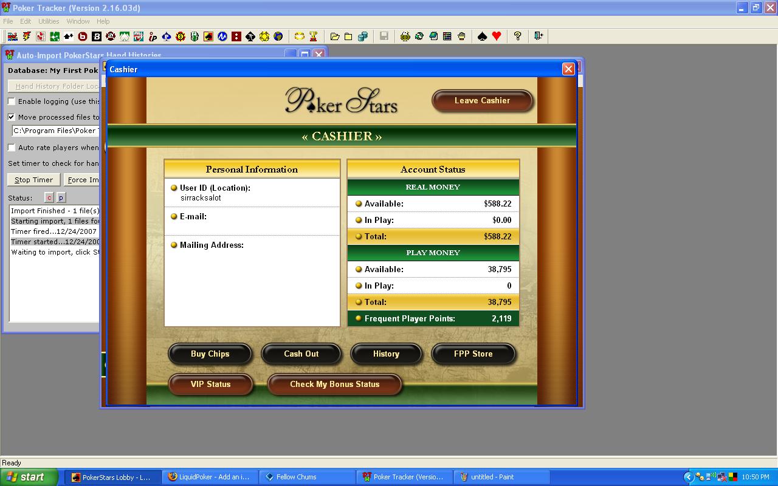Image resolution: width=778 pixels, height=486 pixels.
Task: Click the Hand History Folder Location button
Action: (x=53, y=86)
